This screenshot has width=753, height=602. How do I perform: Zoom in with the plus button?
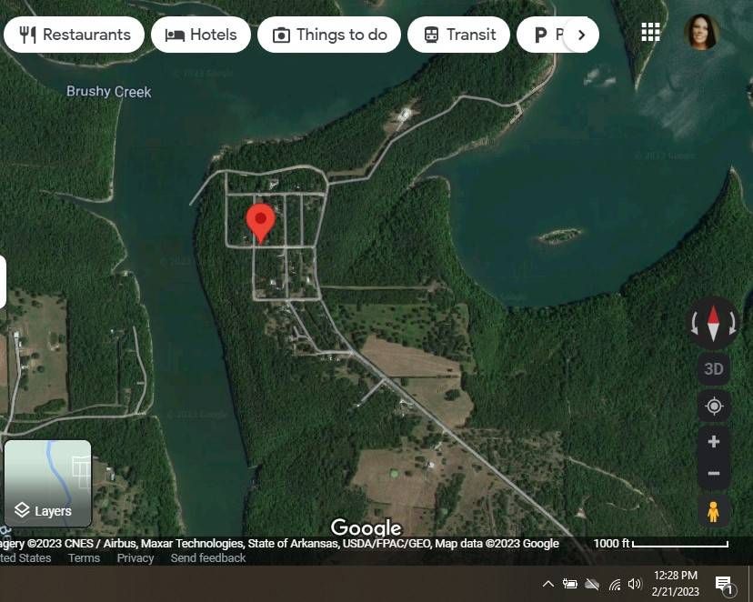tap(714, 442)
